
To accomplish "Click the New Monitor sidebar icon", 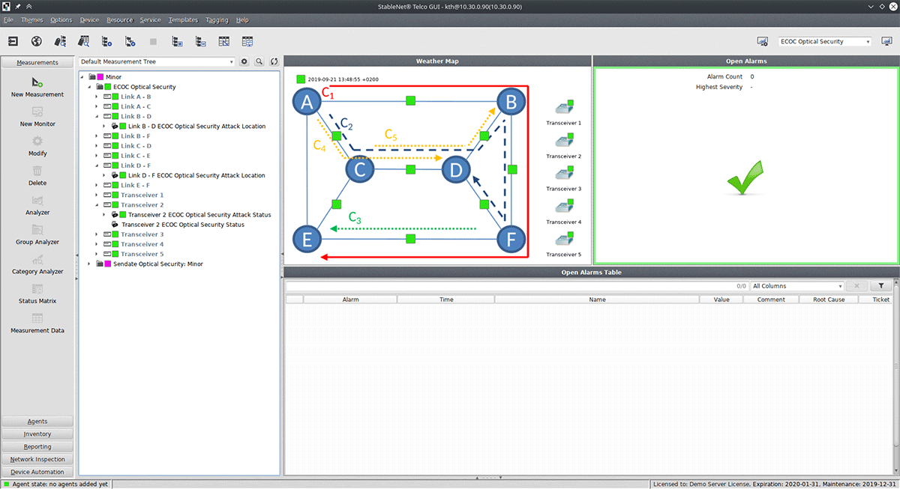I will click(x=37, y=112).
